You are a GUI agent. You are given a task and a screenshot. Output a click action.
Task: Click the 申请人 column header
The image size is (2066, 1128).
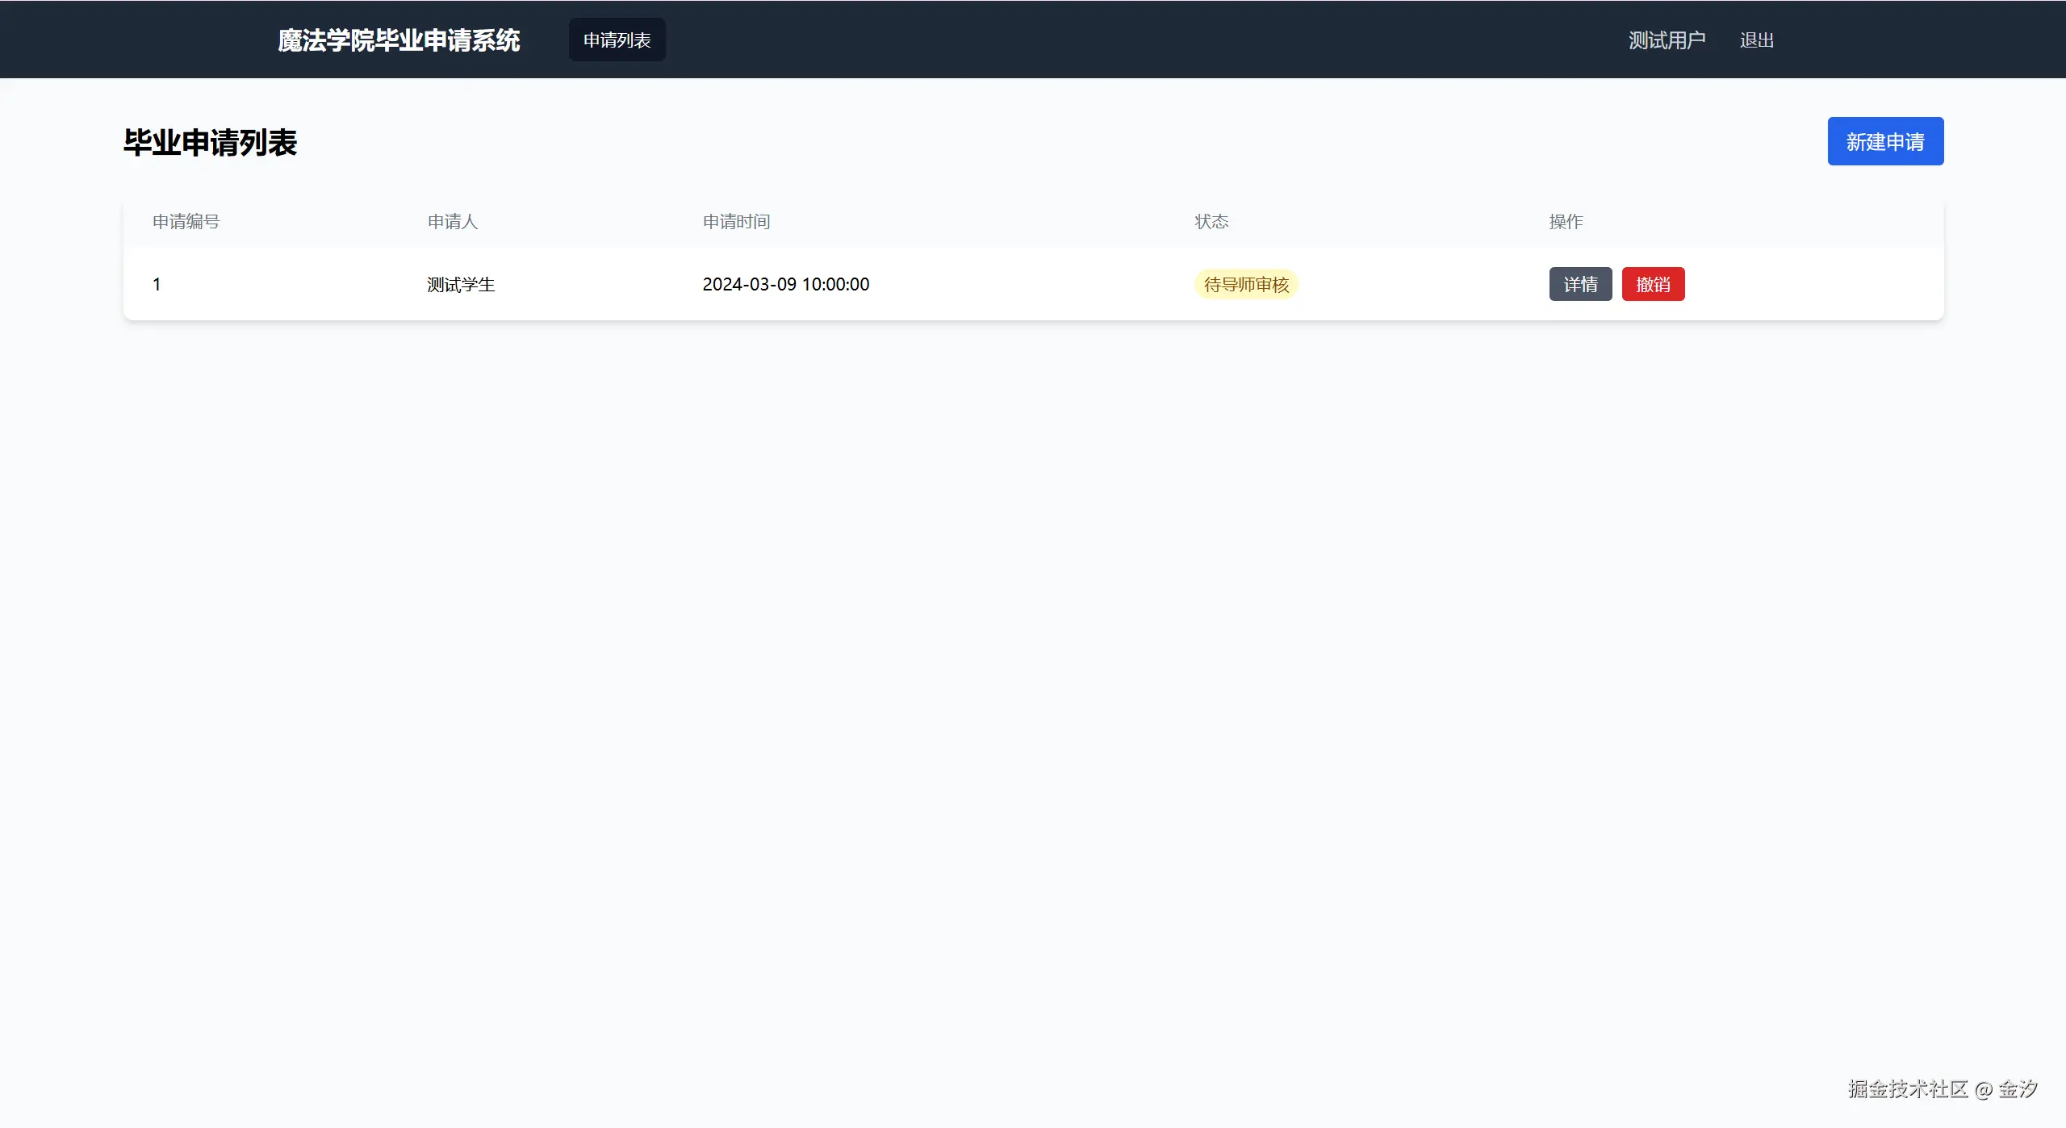point(452,222)
